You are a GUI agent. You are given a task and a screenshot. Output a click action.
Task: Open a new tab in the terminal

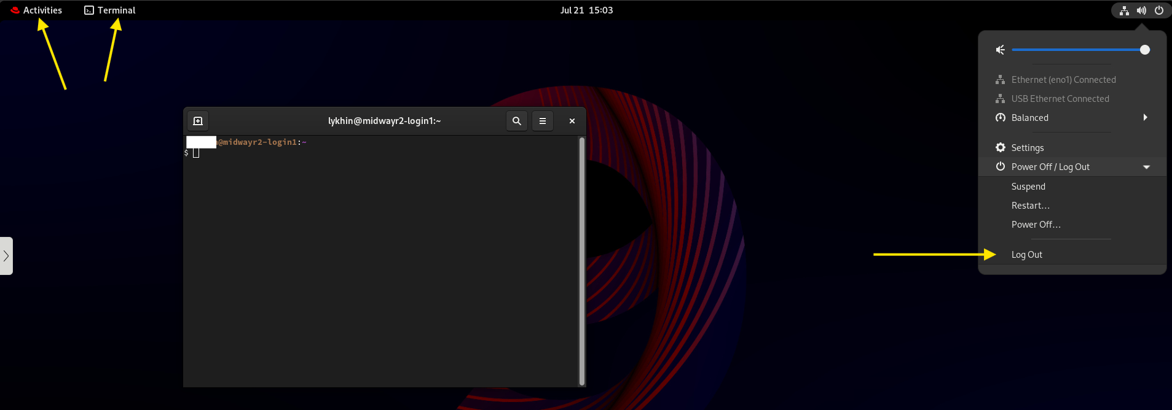pyautogui.click(x=198, y=121)
